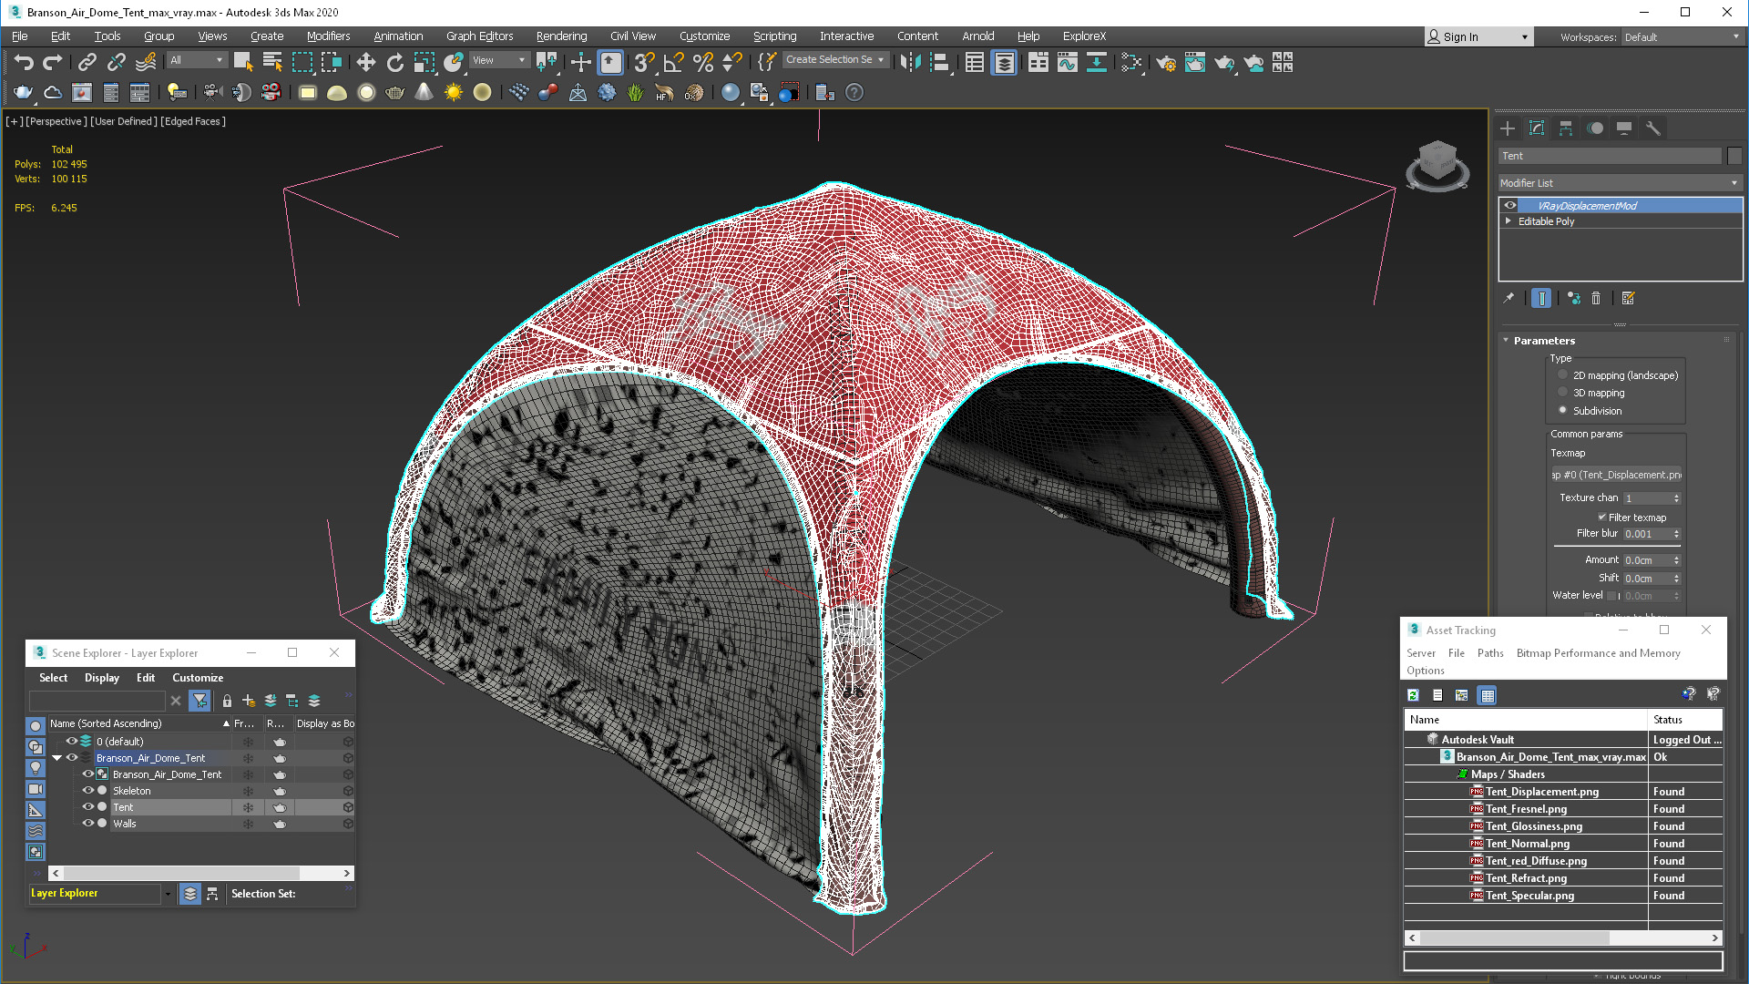
Task: Click the Texmap Tent_Displacement map button
Action: 1616,475
